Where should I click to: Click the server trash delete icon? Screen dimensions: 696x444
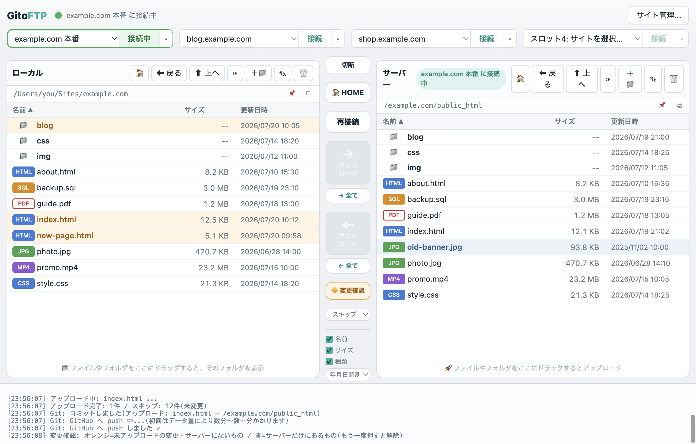point(674,79)
